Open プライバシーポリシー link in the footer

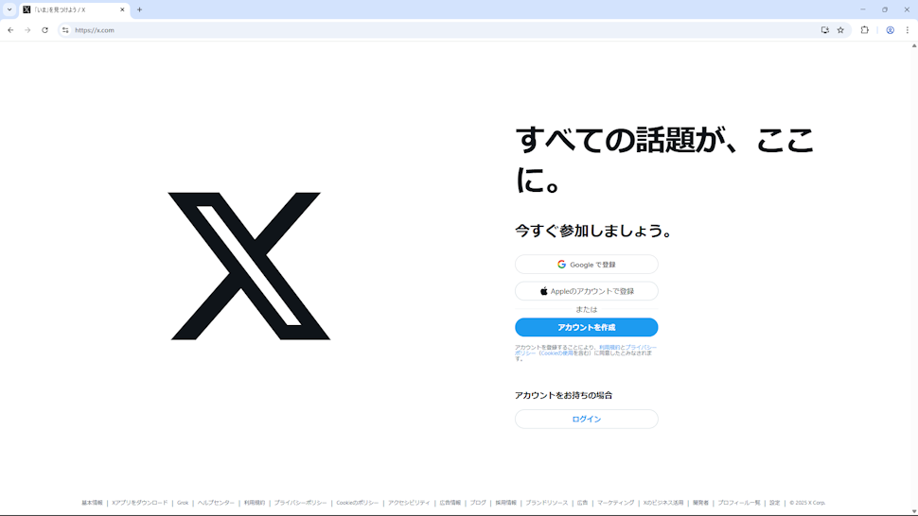300,503
